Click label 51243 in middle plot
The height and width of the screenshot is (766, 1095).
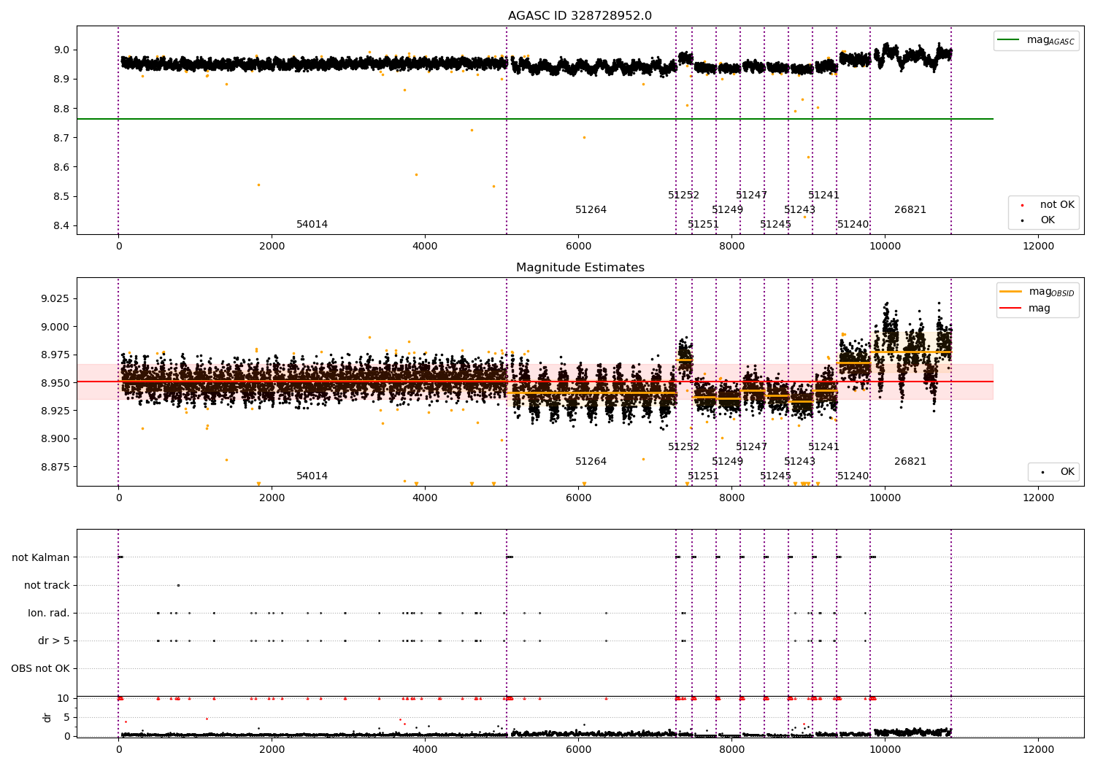[x=799, y=462]
